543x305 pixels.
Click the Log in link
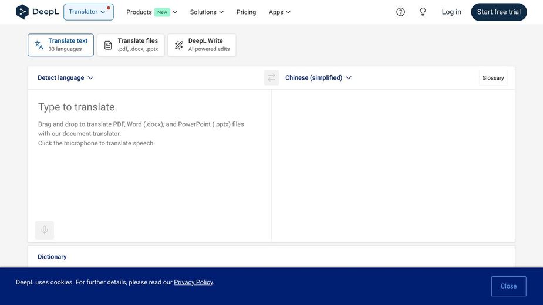(x=451, y=12)
